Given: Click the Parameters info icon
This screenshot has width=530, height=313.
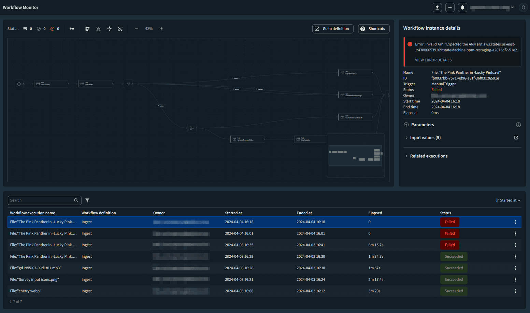Looking at the screenshot, I should (x=518, y=125).
